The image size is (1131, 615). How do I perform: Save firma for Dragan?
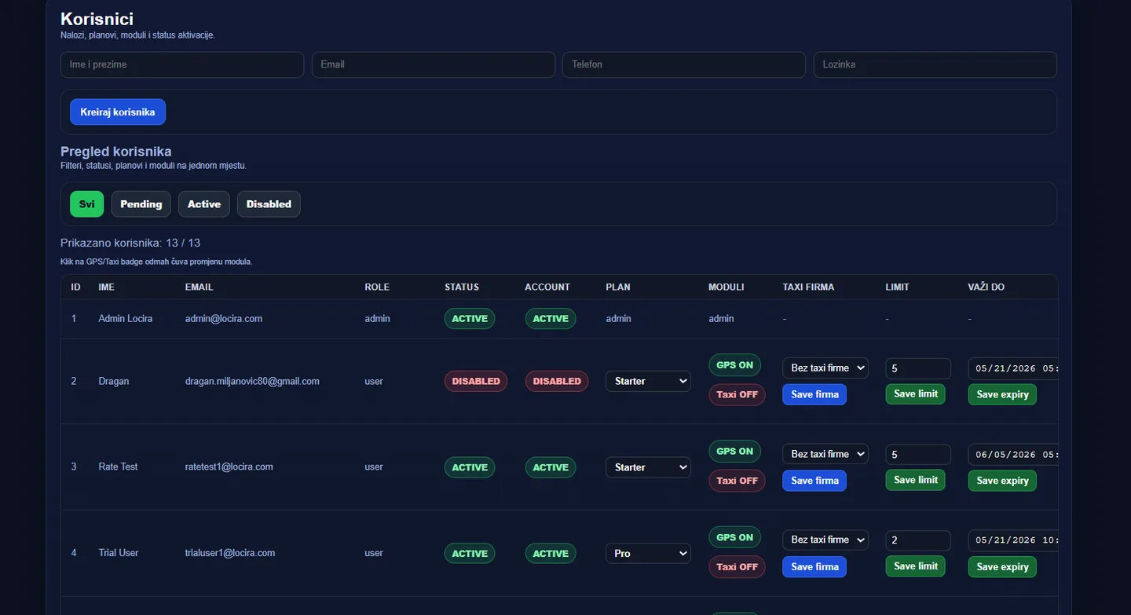[x=814, y=394]
